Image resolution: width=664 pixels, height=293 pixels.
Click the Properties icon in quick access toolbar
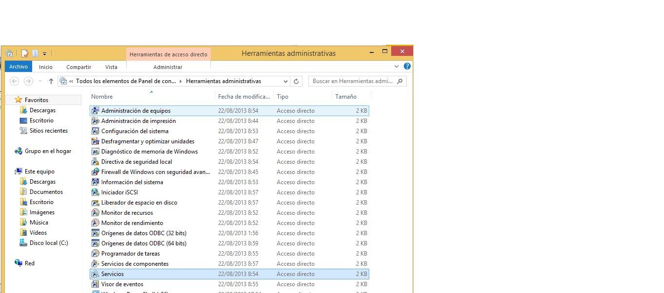24,53
